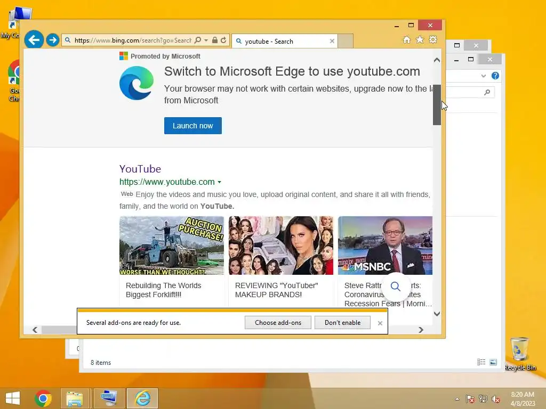Click 'Promoted by Microsoft' label
The width and height of the screenshot is (546, 409).
[x=165, y=56]
